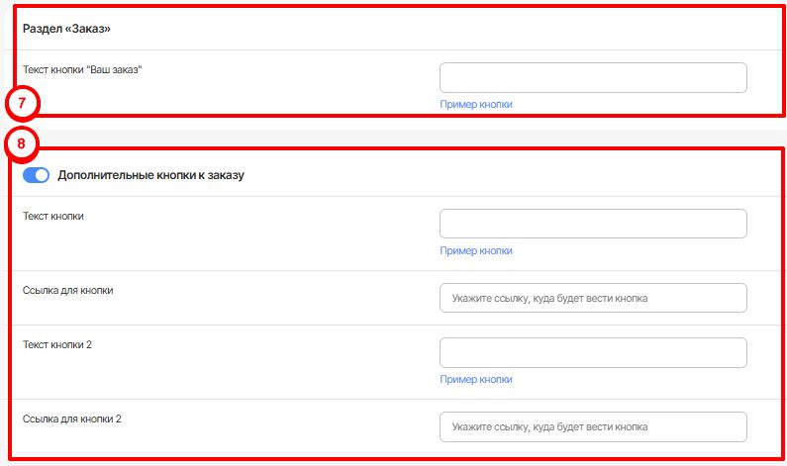Click the 'Ссылка для кнопки' URL input
The image size is (787, 466).
tap(592, 298)
